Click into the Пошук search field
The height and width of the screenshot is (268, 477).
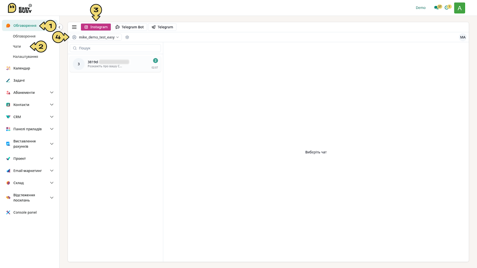pyautogui.click(x=115, y=48)
